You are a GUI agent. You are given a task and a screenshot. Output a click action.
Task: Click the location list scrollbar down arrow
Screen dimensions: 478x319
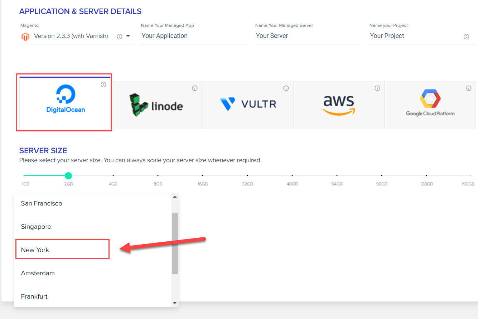click(x=175, y=303)
